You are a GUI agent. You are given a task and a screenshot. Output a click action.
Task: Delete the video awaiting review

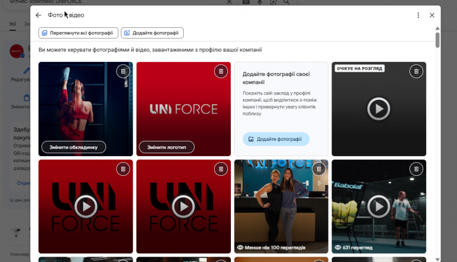(416, 71)
